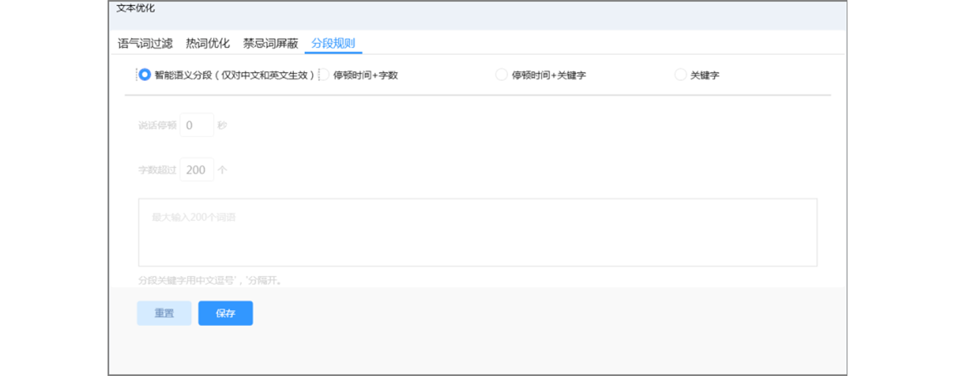
Task: Click the blue 保存 button
Action: point(226,314)
